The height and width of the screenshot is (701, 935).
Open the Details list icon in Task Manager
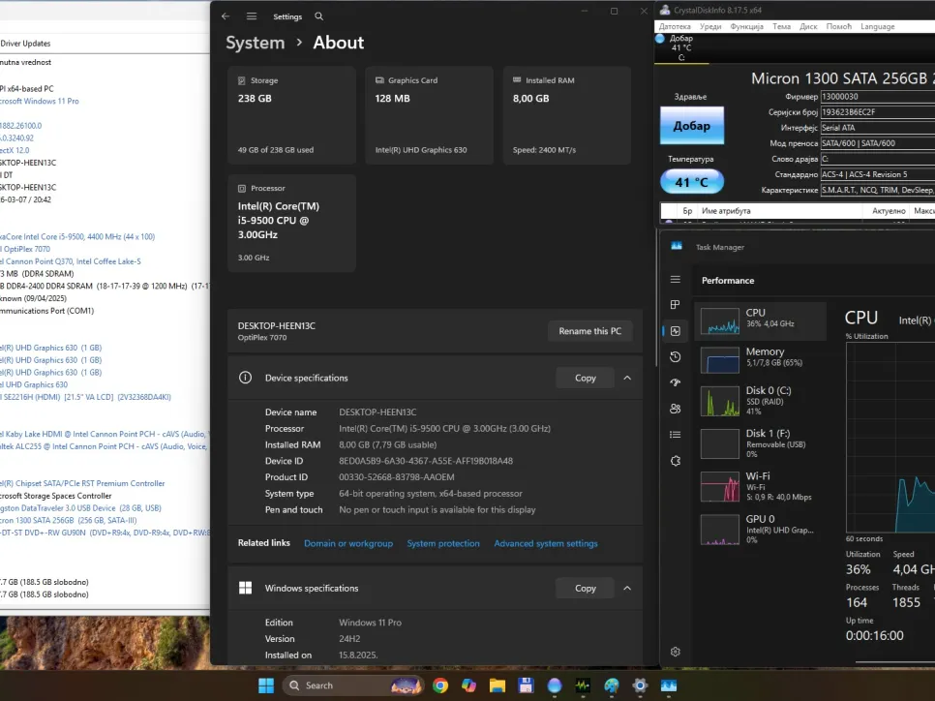676,435
